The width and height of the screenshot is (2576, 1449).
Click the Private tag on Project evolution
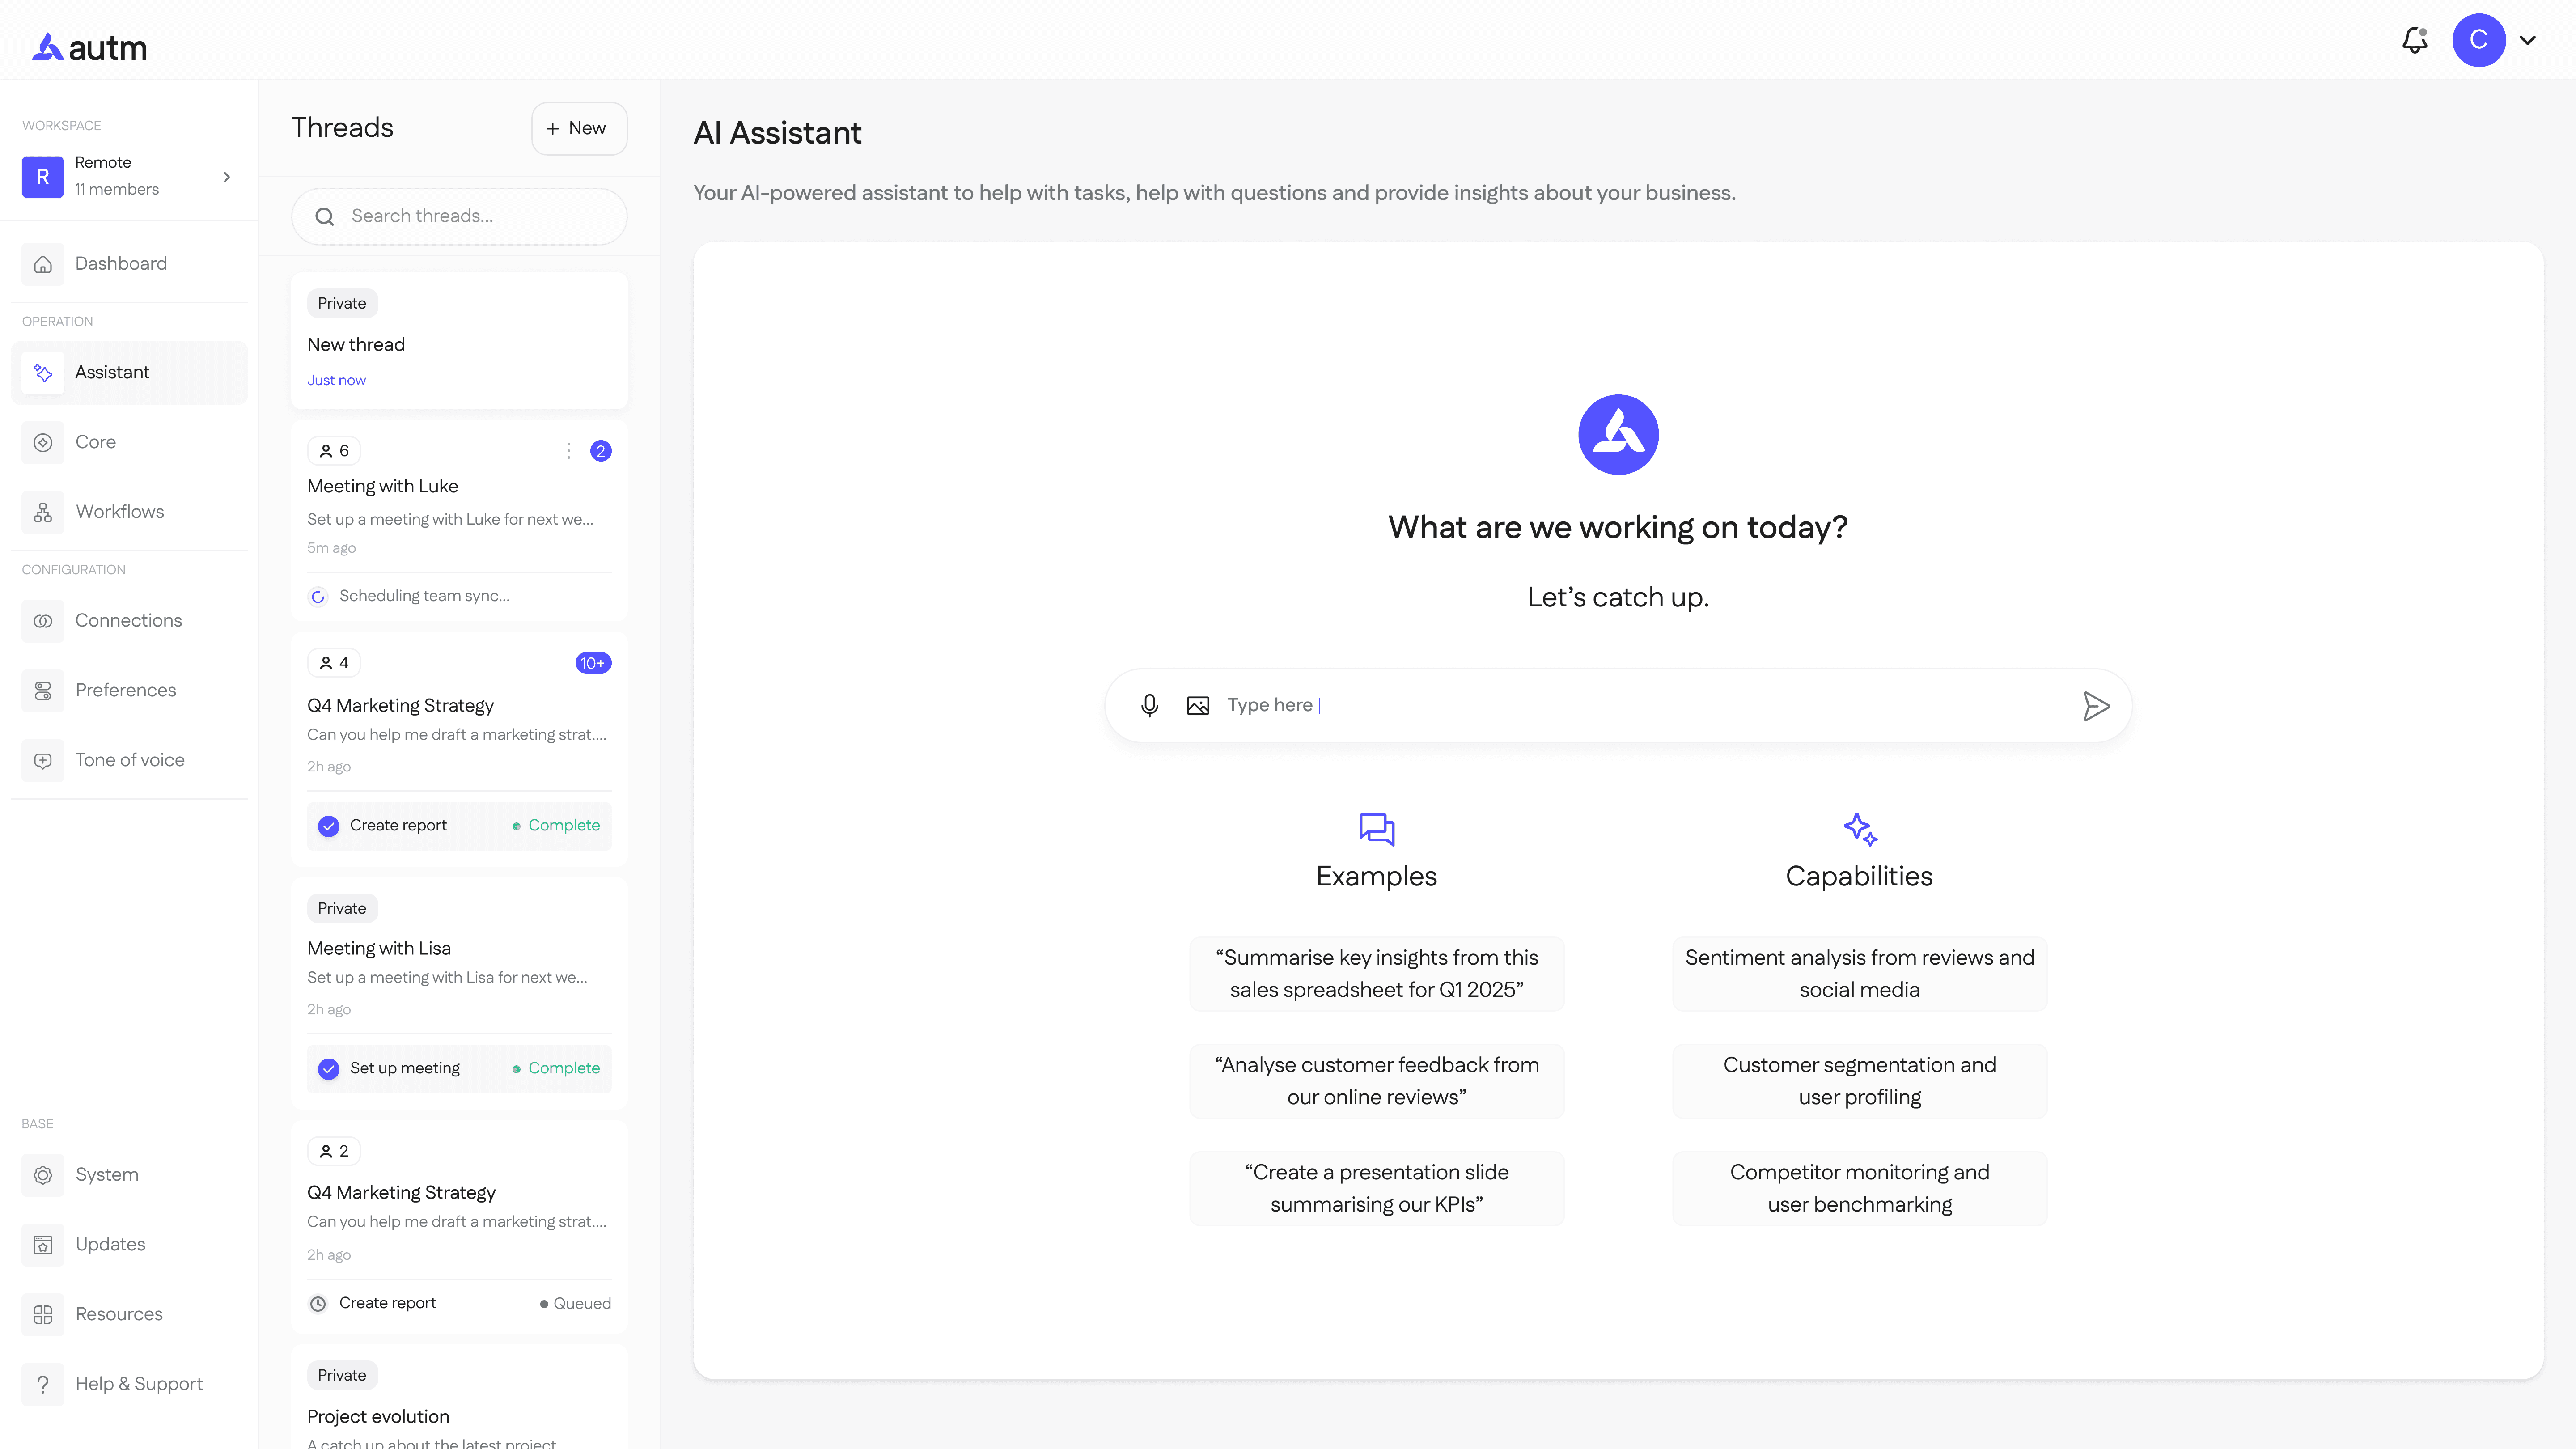[x=342, y=1376]
